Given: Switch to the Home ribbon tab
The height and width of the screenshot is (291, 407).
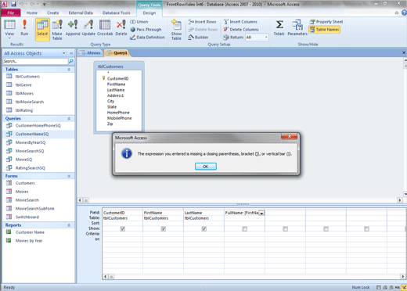Looking at the screenshot, I should tap(32, 13).
